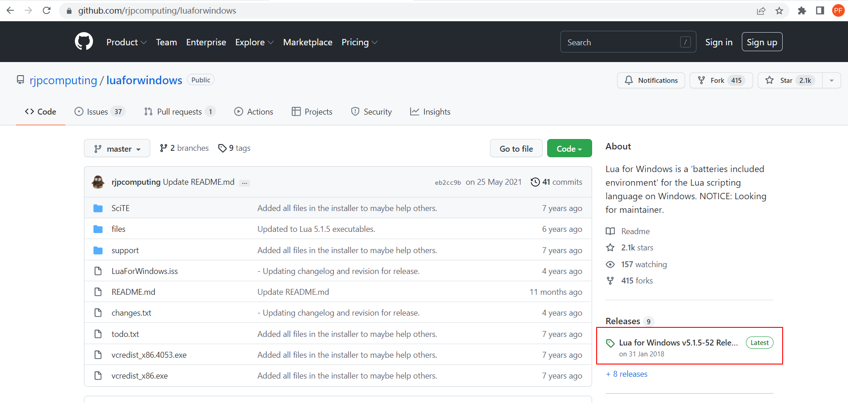Click the Notifications button
Image resolution: width=848 pixels, height=403 pixels.
tap(651, 81)
